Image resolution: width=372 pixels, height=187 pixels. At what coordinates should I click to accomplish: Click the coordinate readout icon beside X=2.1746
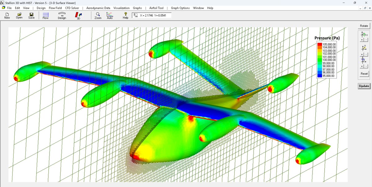(x=136, y=15)
